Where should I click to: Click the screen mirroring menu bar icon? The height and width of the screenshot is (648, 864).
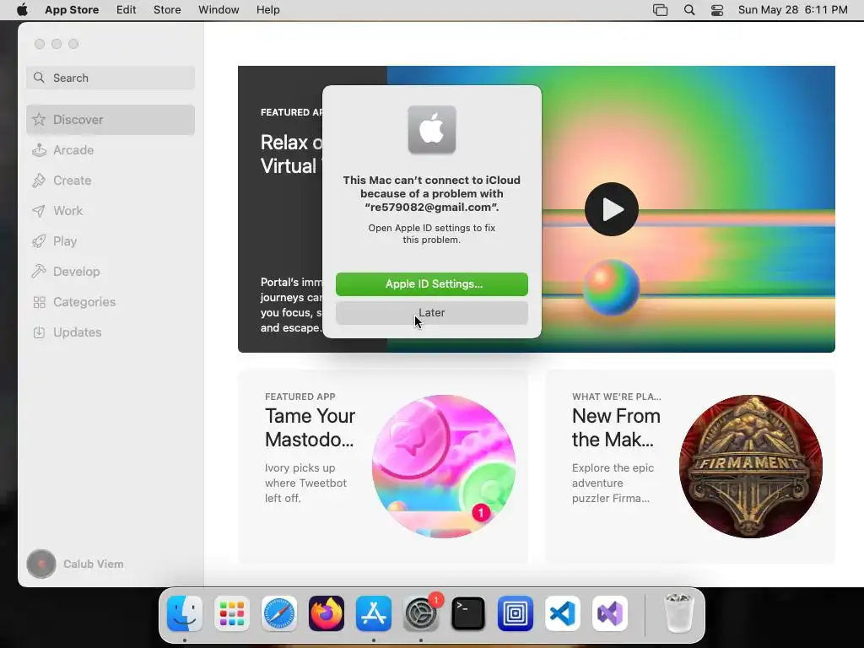(x=660, y=10)
